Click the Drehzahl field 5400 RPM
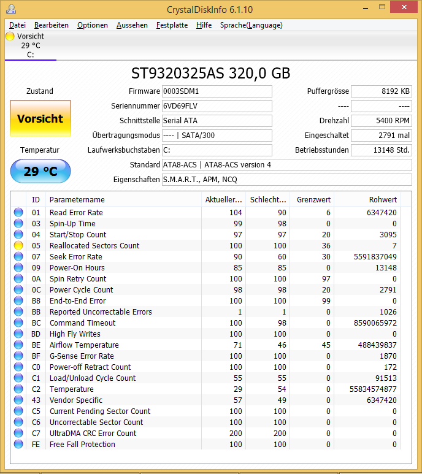The height and width of the screenshot is (474, 422). [x=382, y=121]
